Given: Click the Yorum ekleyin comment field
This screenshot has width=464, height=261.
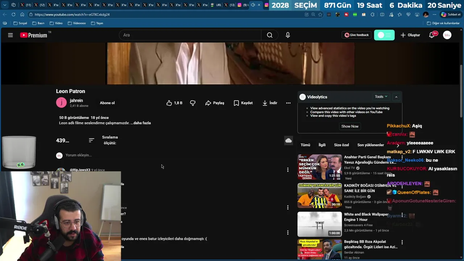Looking at the screenshot, I should 78,155.
